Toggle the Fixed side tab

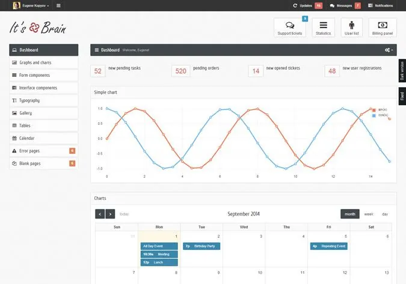click(x=402, y=96)
